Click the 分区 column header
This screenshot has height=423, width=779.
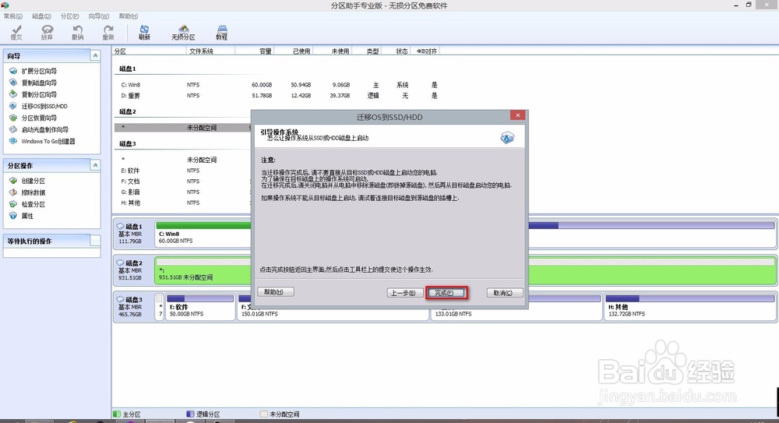pyautogui.click(x=149, y=51)
